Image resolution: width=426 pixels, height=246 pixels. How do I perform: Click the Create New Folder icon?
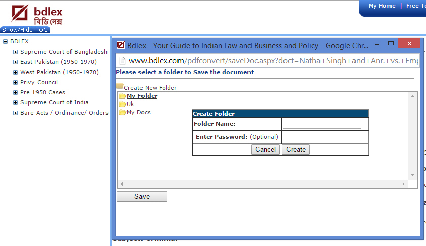[120, 86]
